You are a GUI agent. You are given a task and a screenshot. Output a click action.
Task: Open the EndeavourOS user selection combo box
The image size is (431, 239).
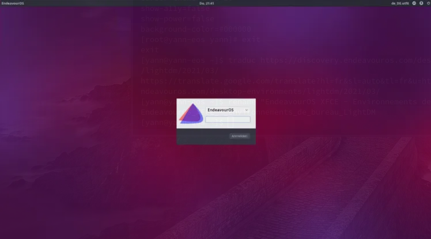pyautogui.click(x=228, y=109)
